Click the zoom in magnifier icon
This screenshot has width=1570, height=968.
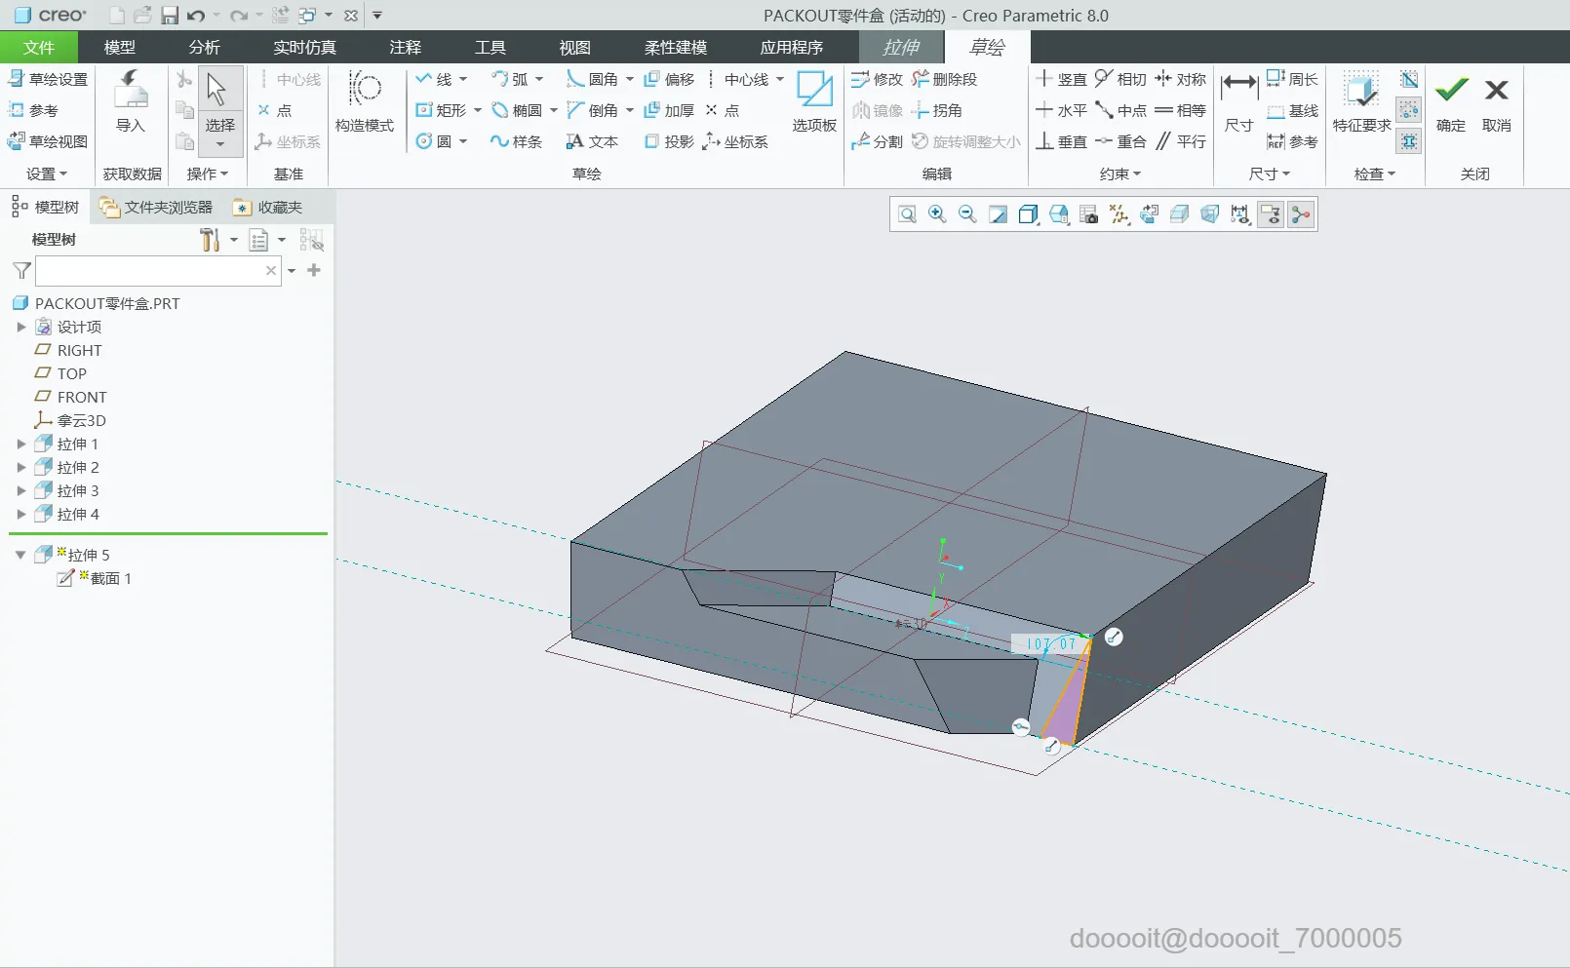[937, 214]
